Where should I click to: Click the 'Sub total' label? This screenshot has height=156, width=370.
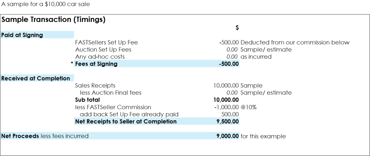87,100
